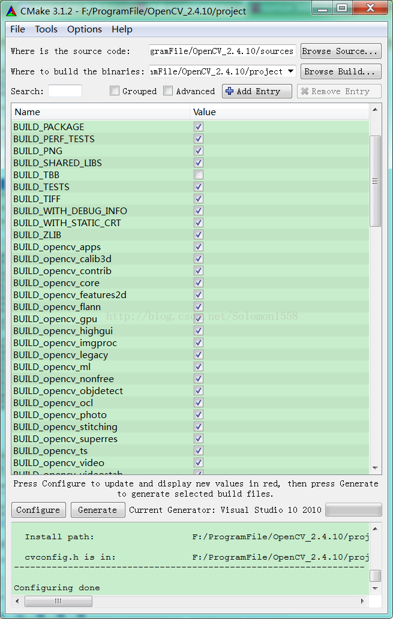Toggle BUILD_PNG checkbox
The image size is (393, 619).
198,151
